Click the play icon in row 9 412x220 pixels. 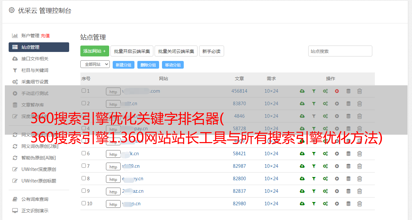pos(337,191)
